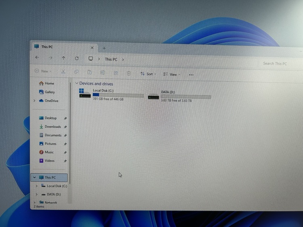
Task: Close the This PC tab
Action: click(x=92, y=48)
